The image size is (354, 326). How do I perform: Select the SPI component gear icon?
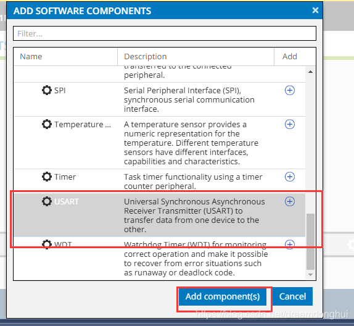[47, 90]
